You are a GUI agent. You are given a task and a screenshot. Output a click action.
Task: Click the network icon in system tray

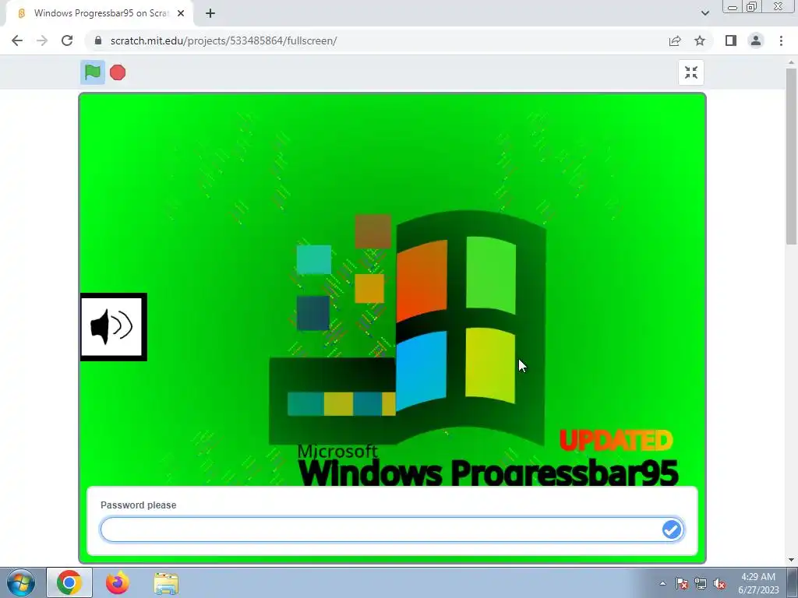701,584
